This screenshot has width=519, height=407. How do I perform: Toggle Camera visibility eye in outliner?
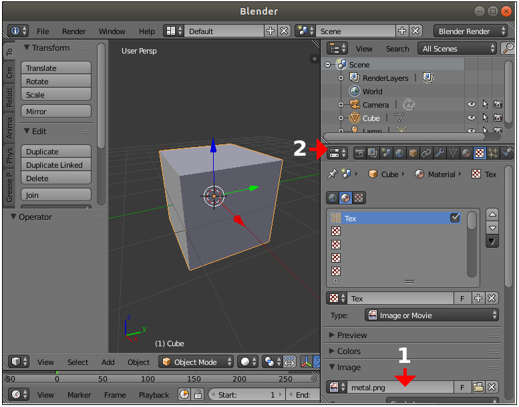click(x=472, y=105)
